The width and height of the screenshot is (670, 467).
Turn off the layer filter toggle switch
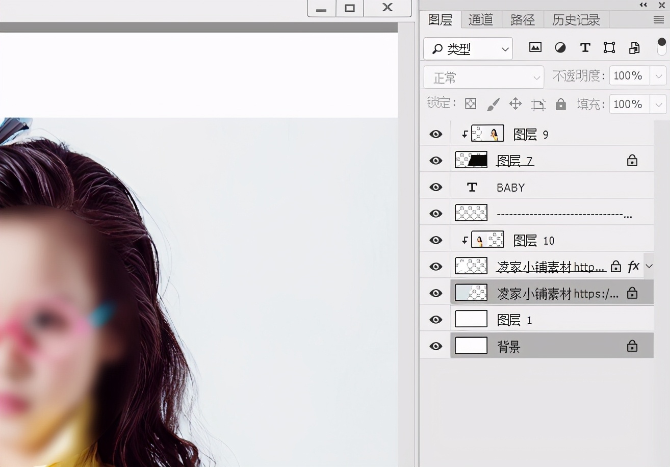point(661,47)
